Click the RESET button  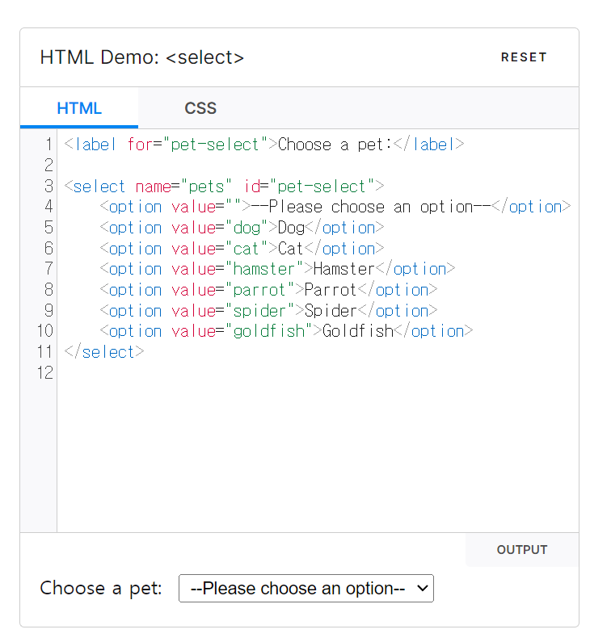tap(524, 57)
